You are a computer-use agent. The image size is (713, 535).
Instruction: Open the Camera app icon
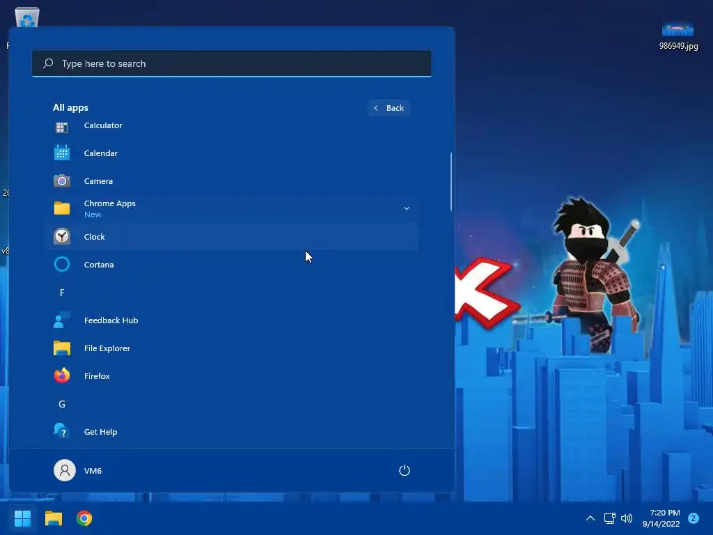tap(62, 181)
